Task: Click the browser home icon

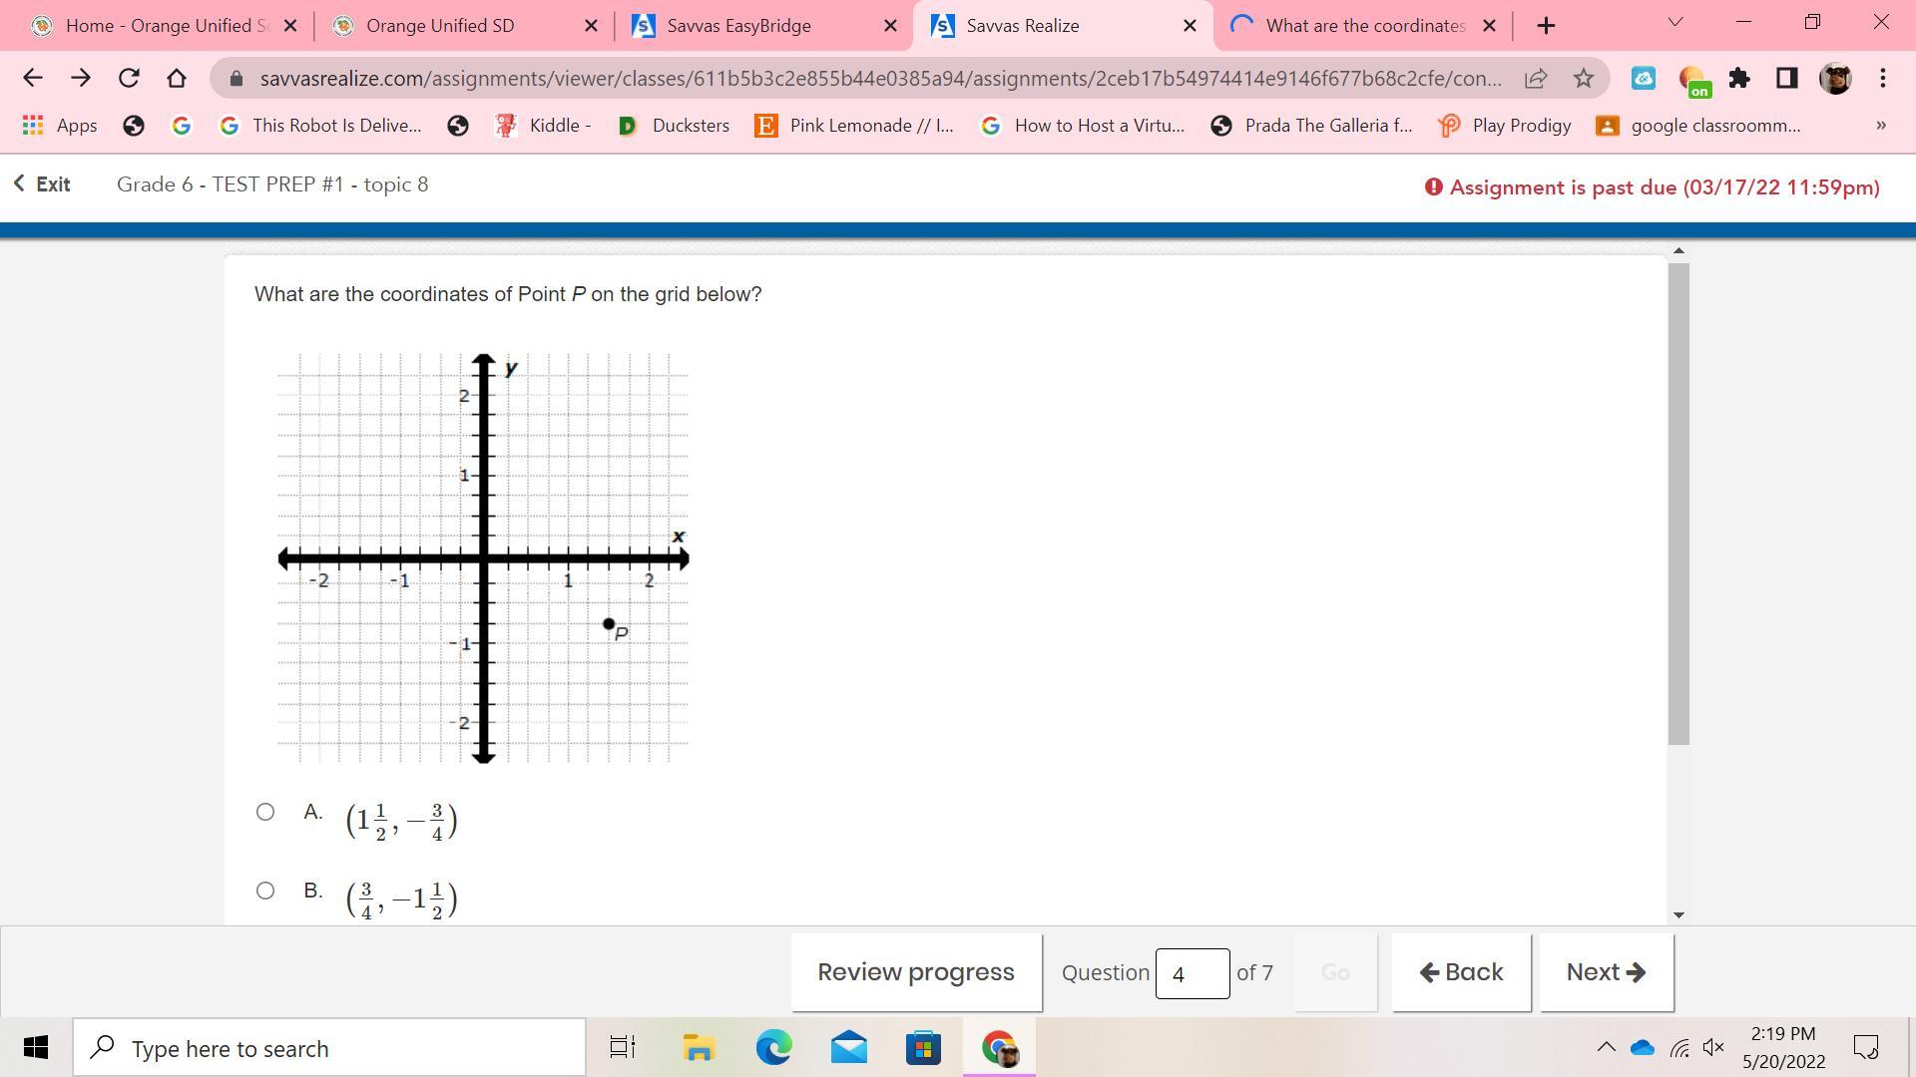Action: tap(177, 78)
